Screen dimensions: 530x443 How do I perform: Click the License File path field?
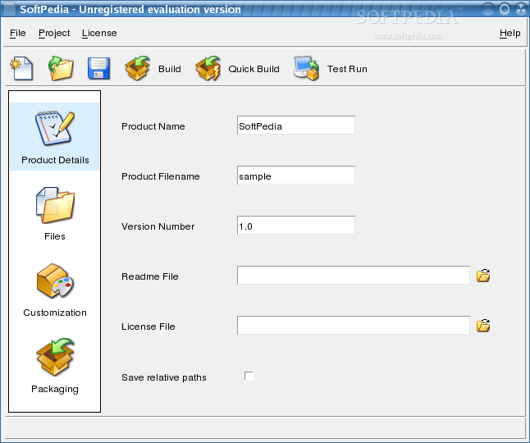pyautogui.click(x=354, y=326)
